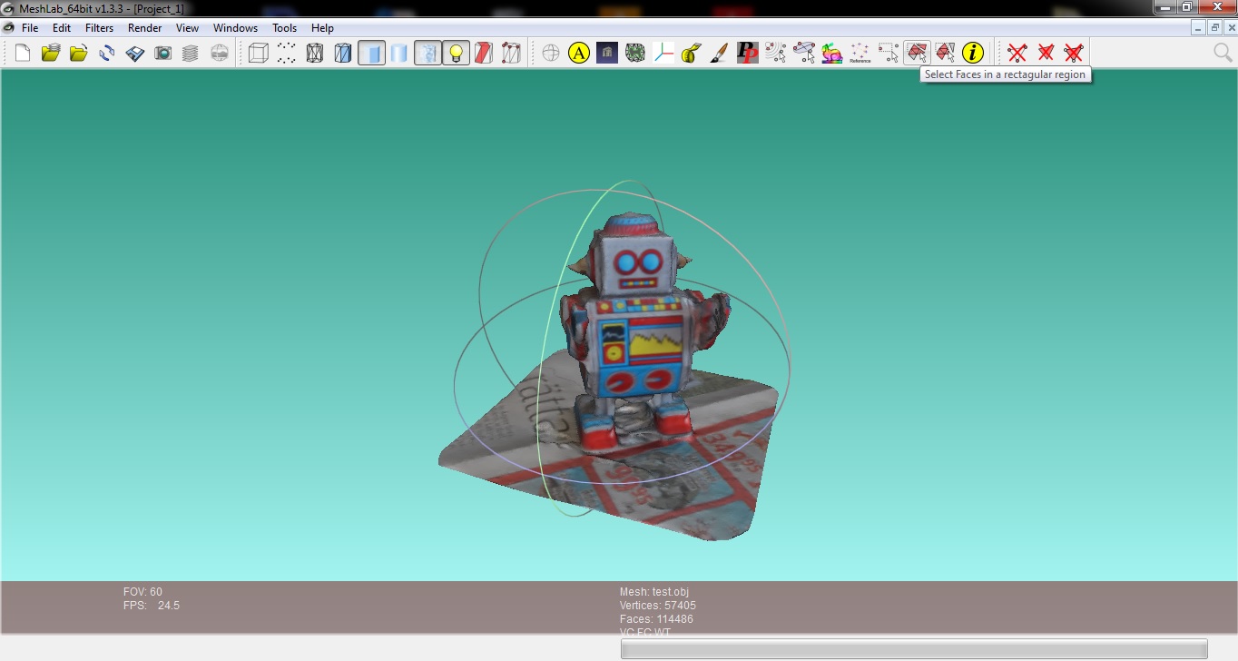The height and width of the screenshot is (661, 1238).
Task: Toggle Wireframe render mode
Action: [315, 54]
